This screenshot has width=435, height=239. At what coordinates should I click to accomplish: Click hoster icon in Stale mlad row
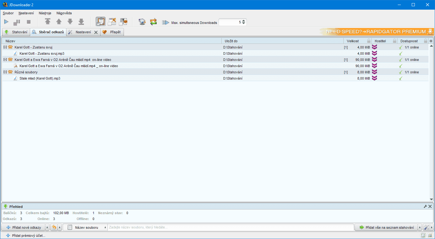374,78
